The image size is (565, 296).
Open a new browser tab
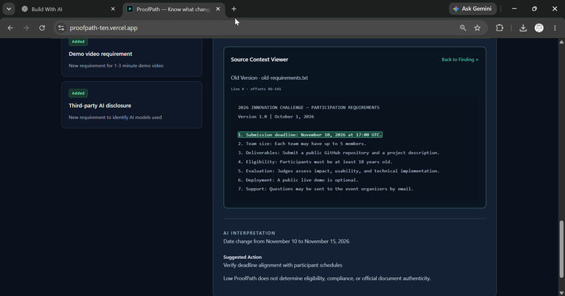coord(234,9)
